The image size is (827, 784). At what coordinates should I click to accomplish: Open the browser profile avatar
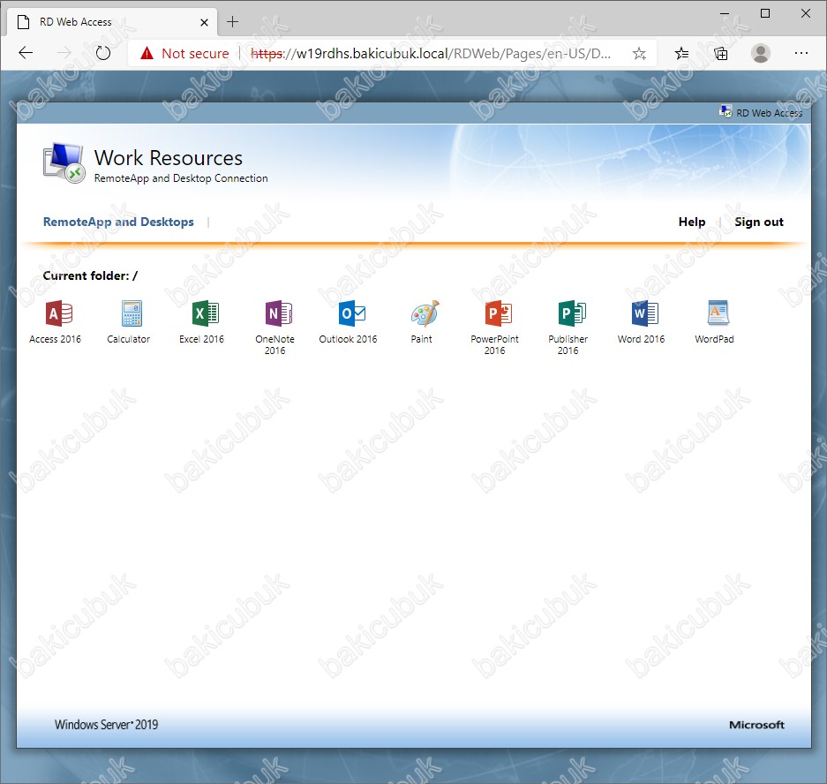[761, 53]
